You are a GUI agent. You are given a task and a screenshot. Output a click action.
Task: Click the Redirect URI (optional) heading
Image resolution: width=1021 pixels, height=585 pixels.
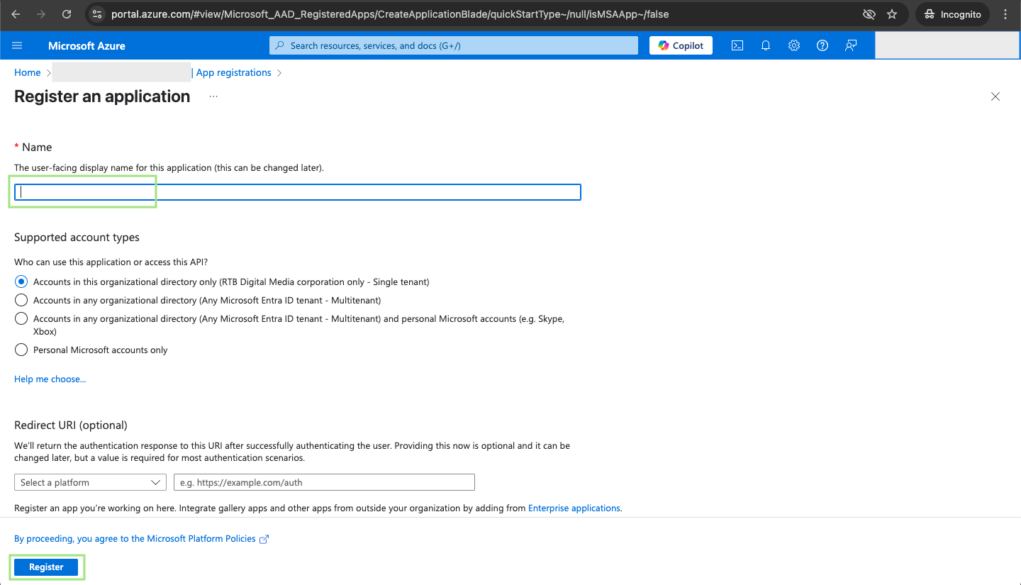(x=71, y=425)
